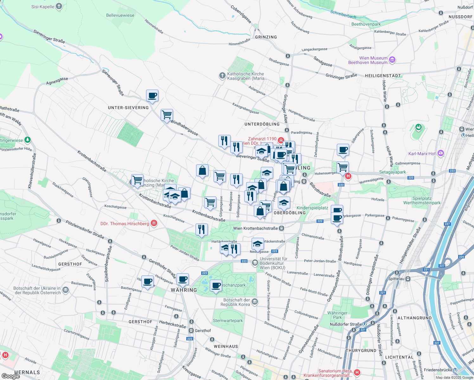This screenshot has height=380, width=474.
Task: Click the Friedensbrücke U-Bahn icon
Action: tap(455, 370)
